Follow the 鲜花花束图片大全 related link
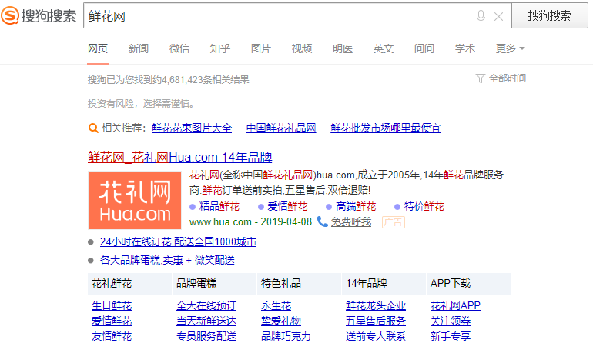Image resolution: width=593 pixels, height=353 pixels. [x=192, y=128]
